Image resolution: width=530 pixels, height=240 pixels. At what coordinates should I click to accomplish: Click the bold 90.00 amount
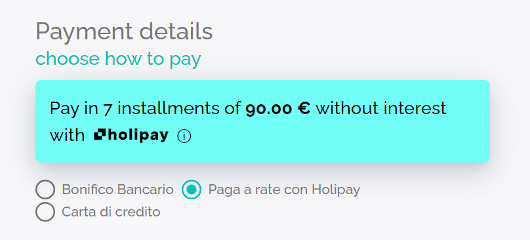269,109
